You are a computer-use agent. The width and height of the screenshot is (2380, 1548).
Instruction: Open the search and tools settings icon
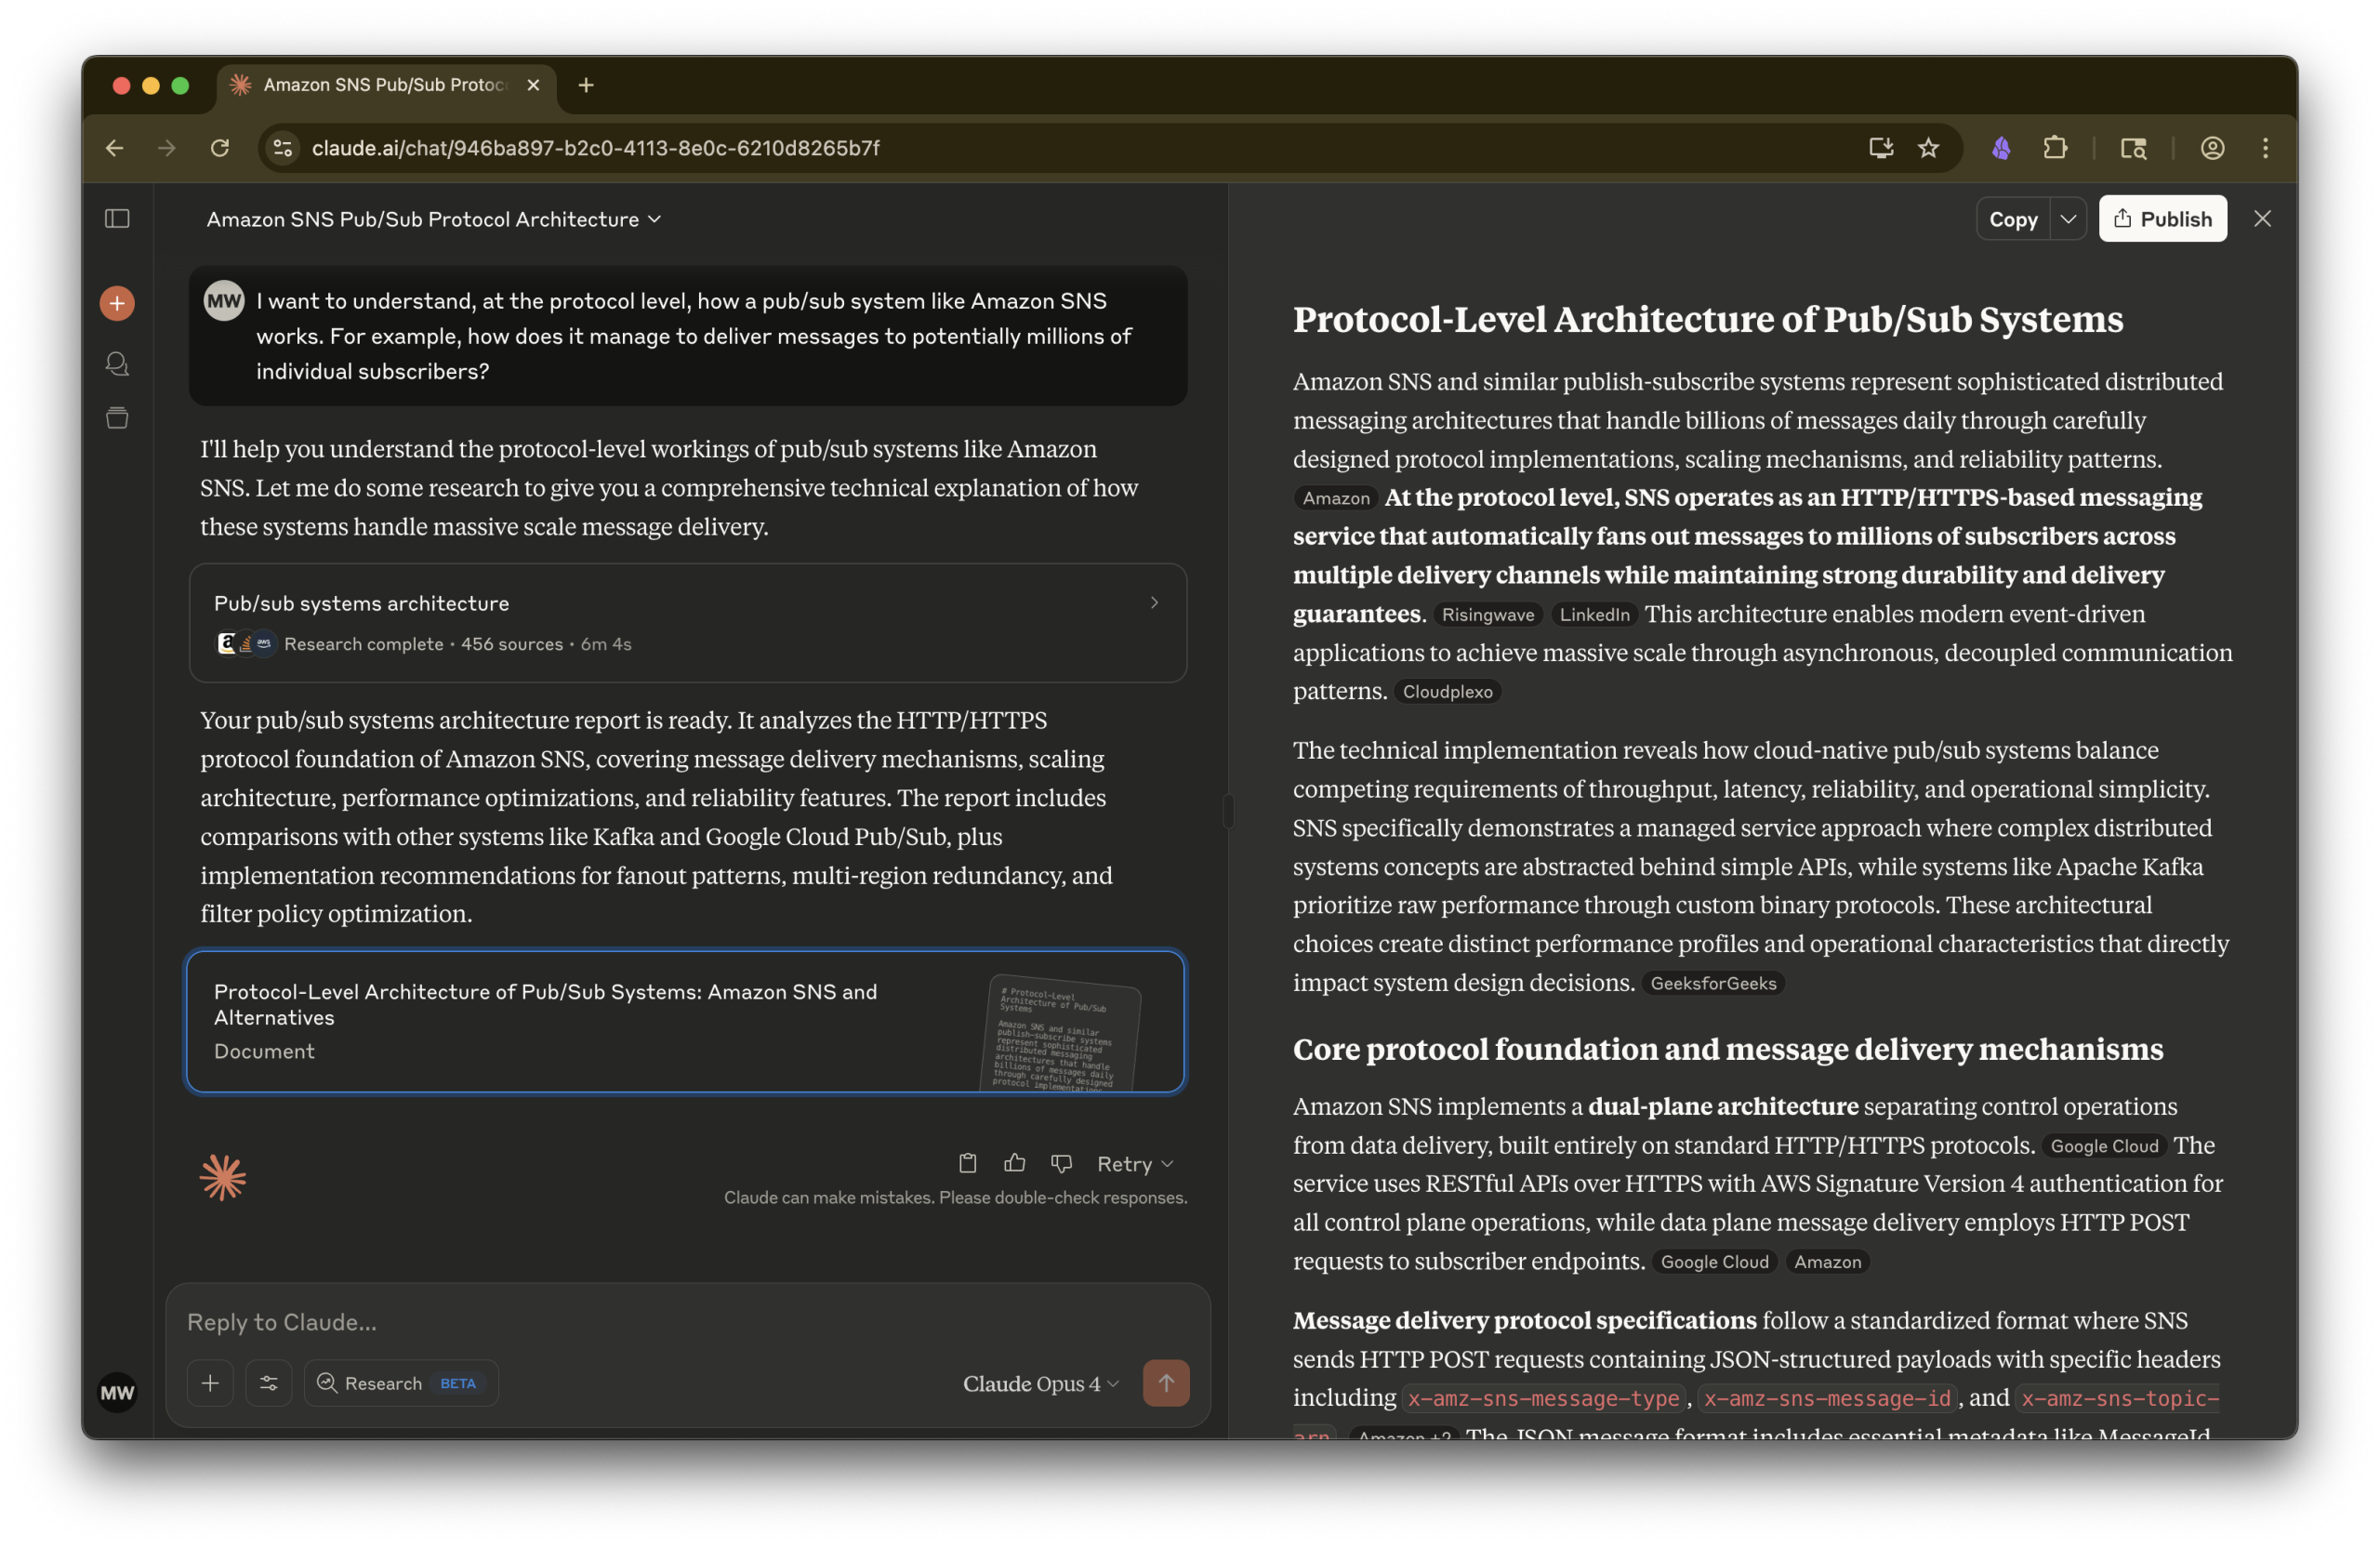[x=269, y=1383]
